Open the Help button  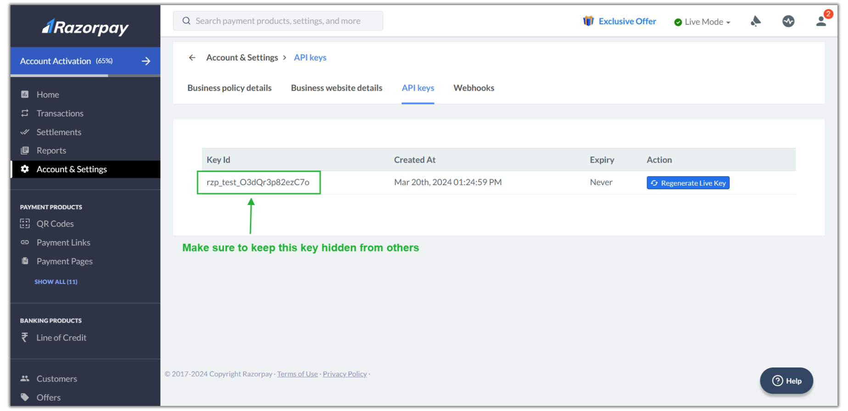click(787, 381)
